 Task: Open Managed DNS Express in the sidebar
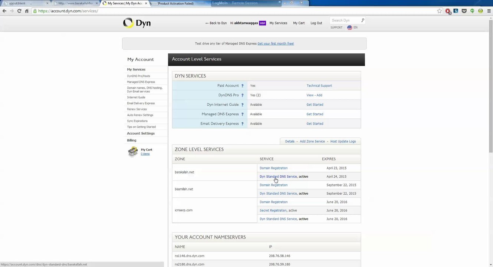click(x=141, y=82)
